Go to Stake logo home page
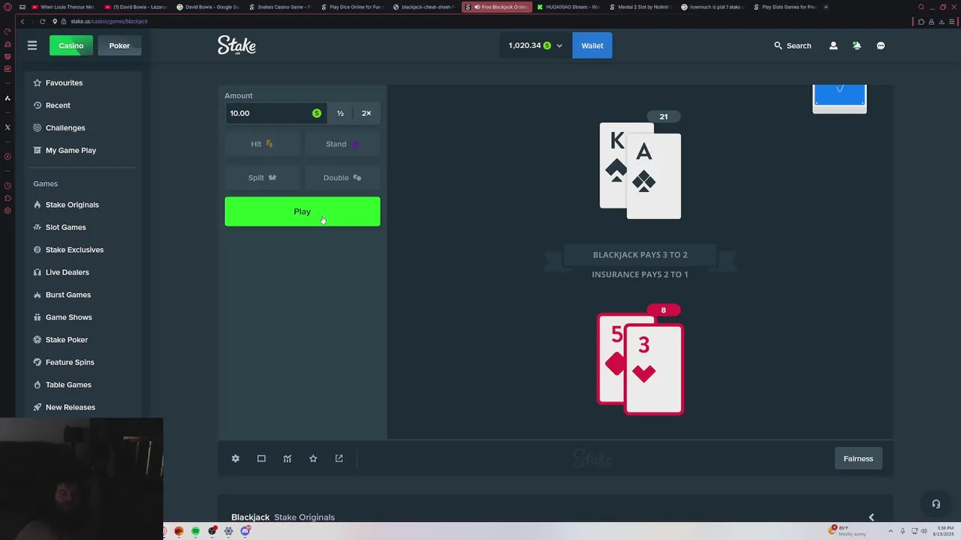 236,46
